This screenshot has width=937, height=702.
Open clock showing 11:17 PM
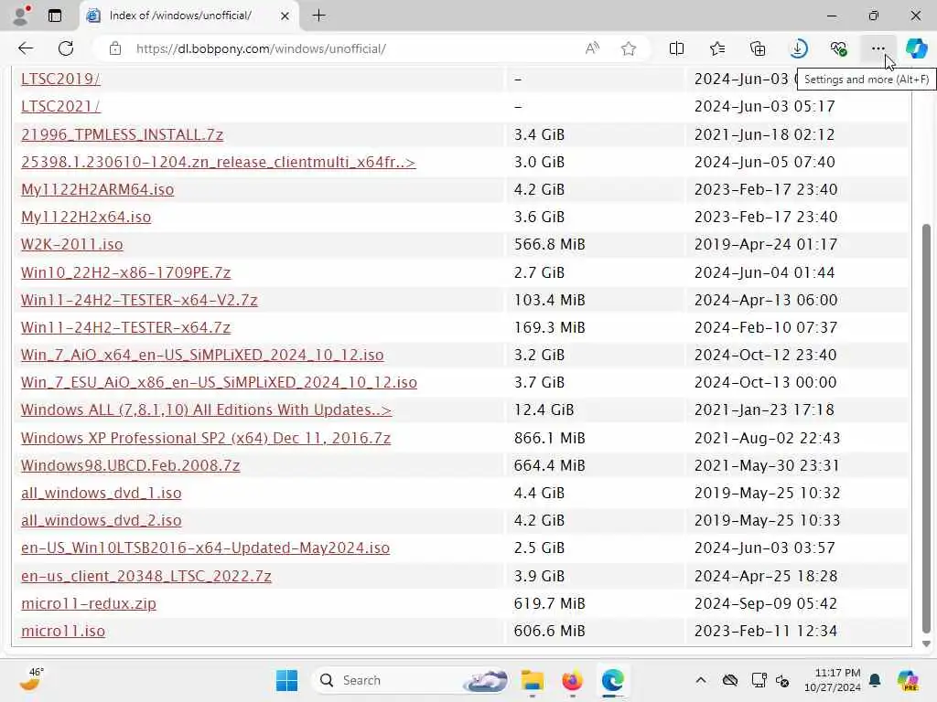point(832,680)
